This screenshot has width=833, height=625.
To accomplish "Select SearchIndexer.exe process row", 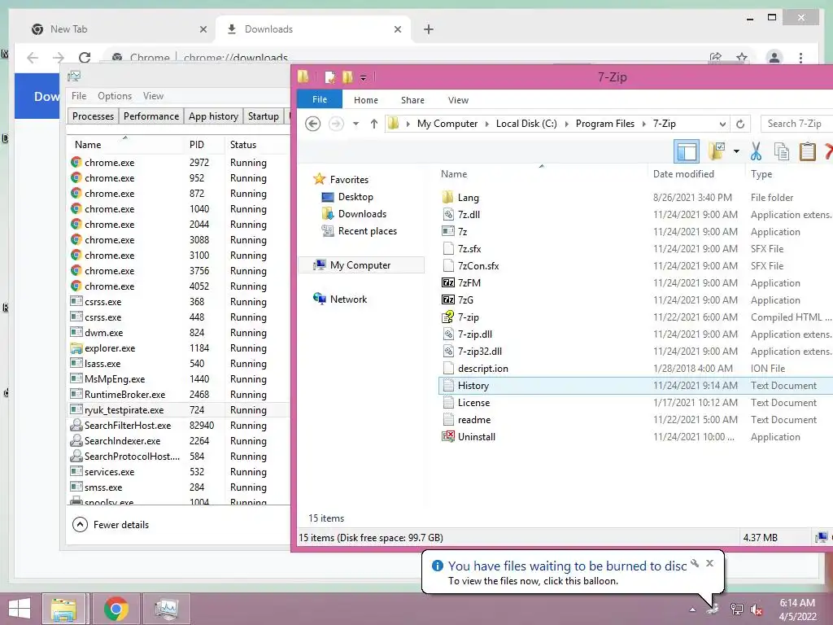I will (x=179, y=440).
